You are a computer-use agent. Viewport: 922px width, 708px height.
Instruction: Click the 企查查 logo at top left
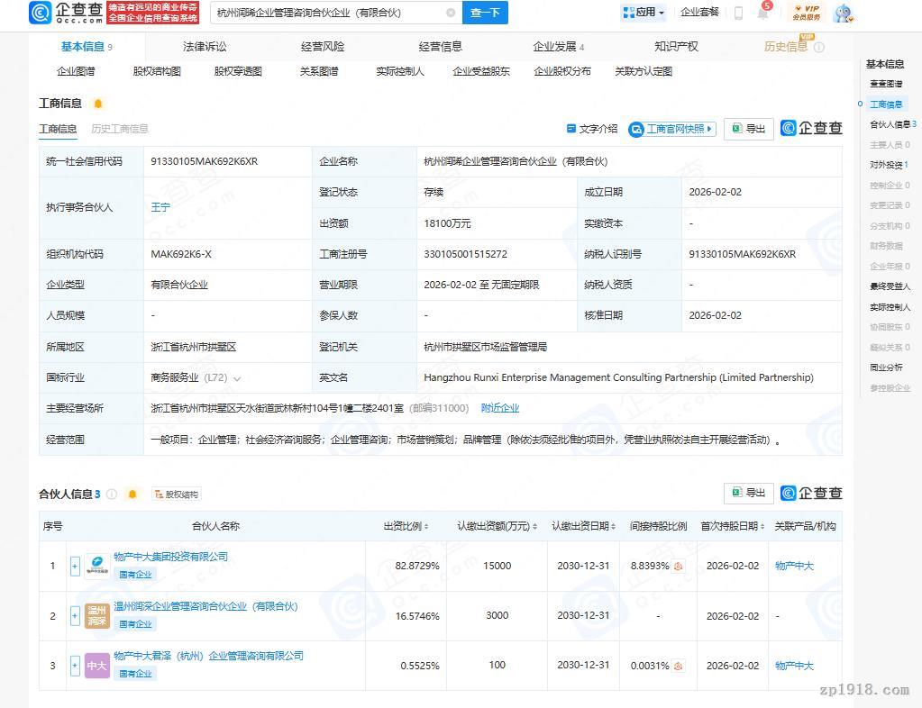67,13
